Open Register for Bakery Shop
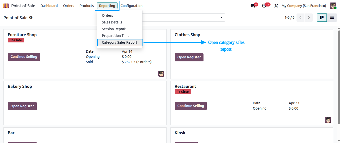Image resolution: width=340 pixels, height=143 pixels. coord(22,106)
